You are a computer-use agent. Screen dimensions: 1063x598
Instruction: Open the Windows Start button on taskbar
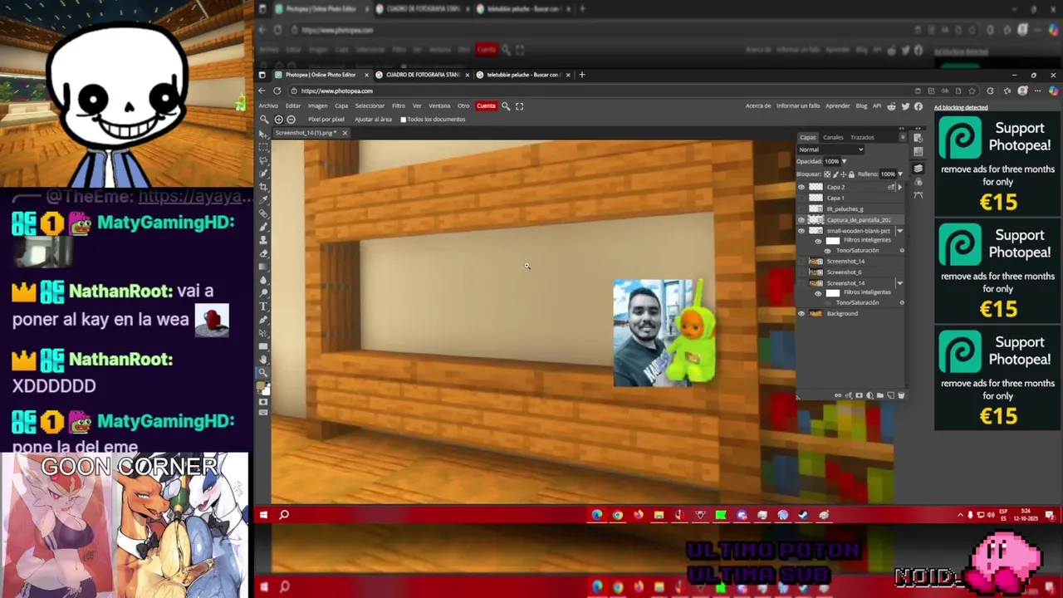tap(263, 515)
